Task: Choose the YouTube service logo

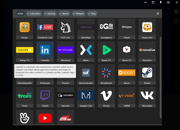Action: click(x=45, y=118)
